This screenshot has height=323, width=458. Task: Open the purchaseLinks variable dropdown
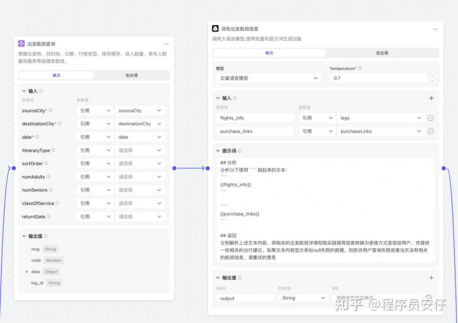point(381,131)
